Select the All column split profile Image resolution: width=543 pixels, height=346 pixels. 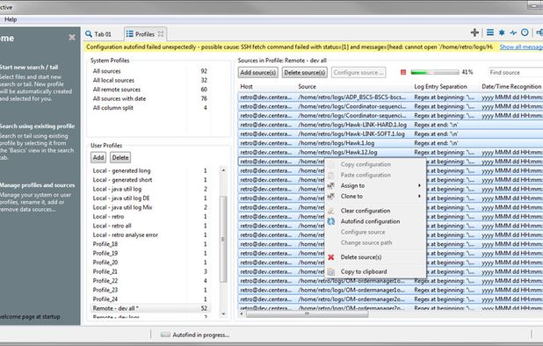(149, 108)
